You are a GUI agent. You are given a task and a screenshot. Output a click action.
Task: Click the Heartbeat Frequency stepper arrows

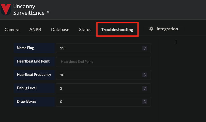145,75
